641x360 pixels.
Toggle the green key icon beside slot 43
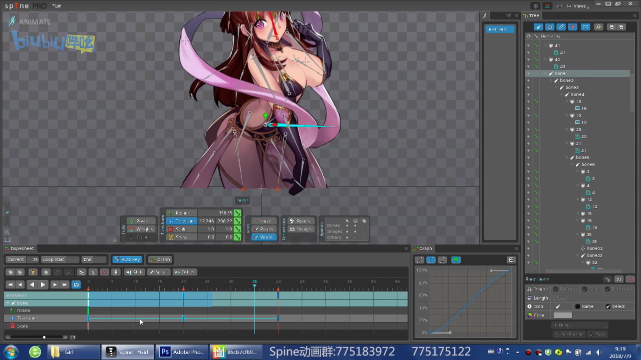pos(536,59)
